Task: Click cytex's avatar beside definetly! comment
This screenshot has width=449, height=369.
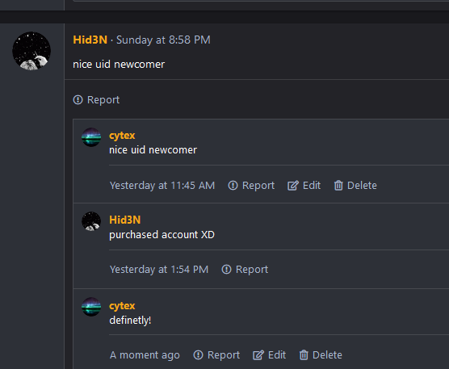Action: point(91,307)
